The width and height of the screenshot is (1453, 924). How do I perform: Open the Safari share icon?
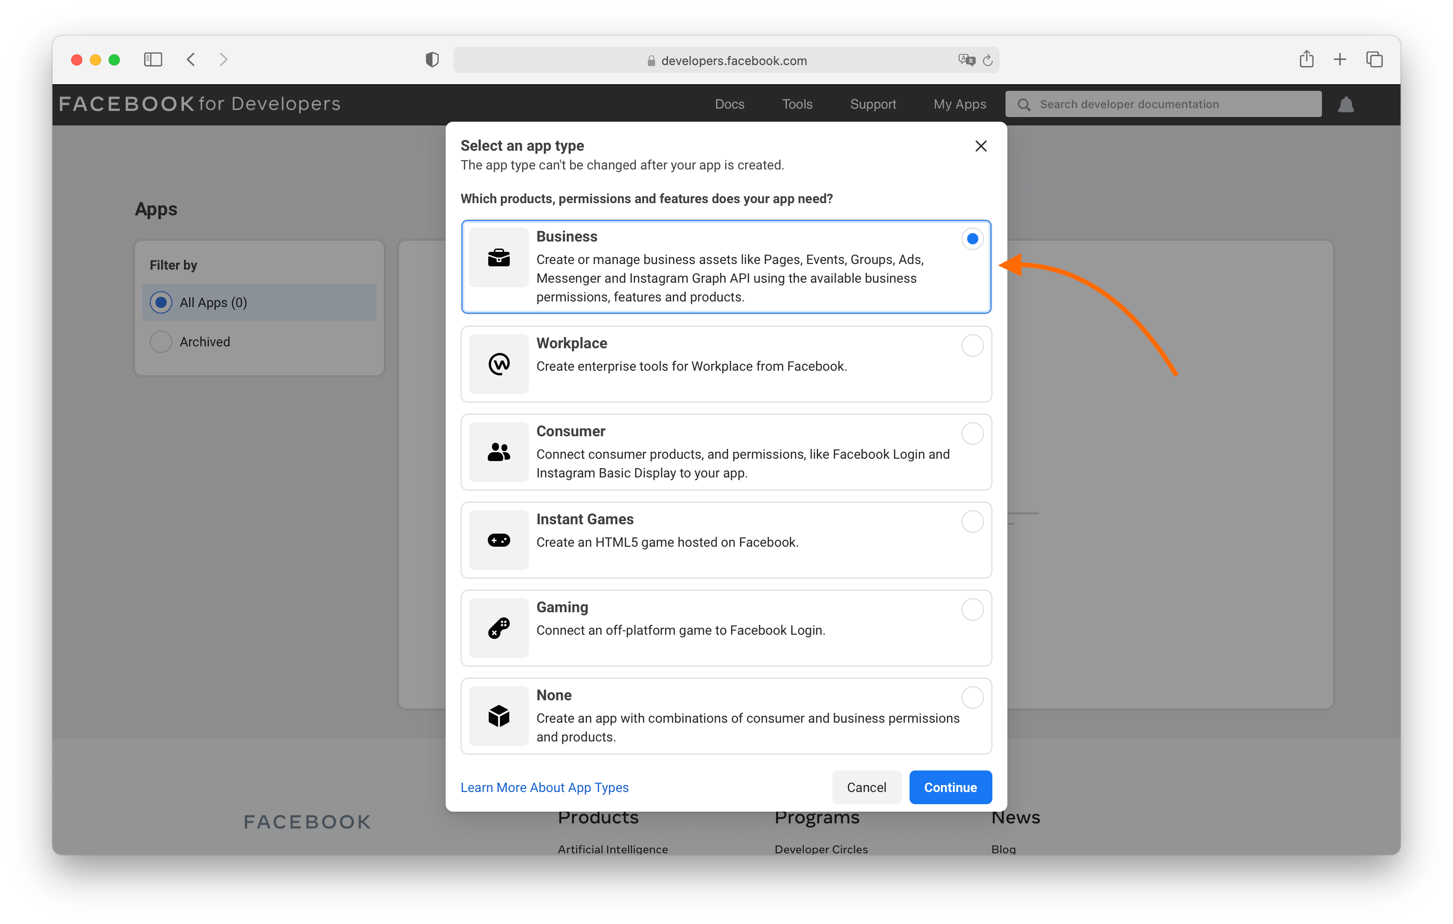[x=1306, y=59]
